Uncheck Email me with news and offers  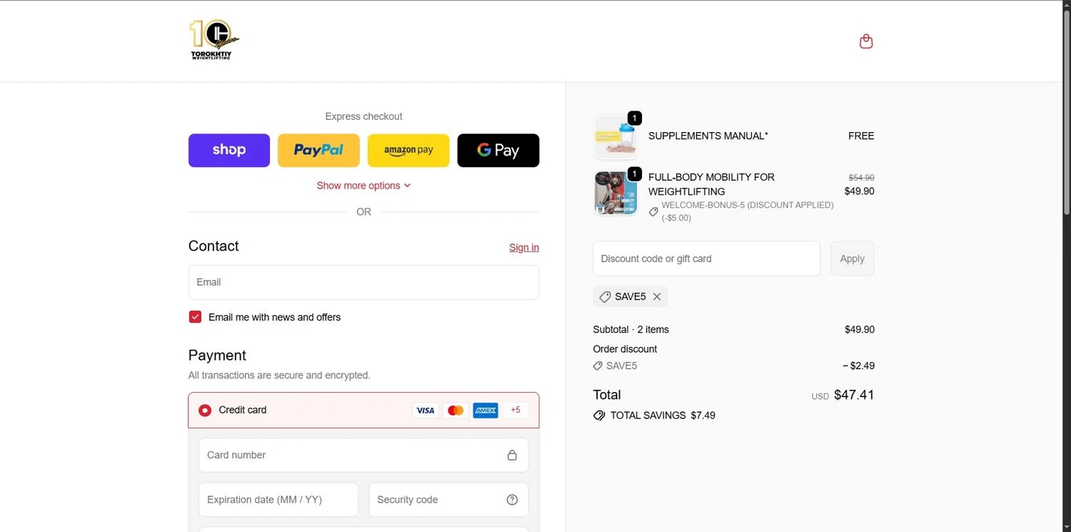click(195, 316)
